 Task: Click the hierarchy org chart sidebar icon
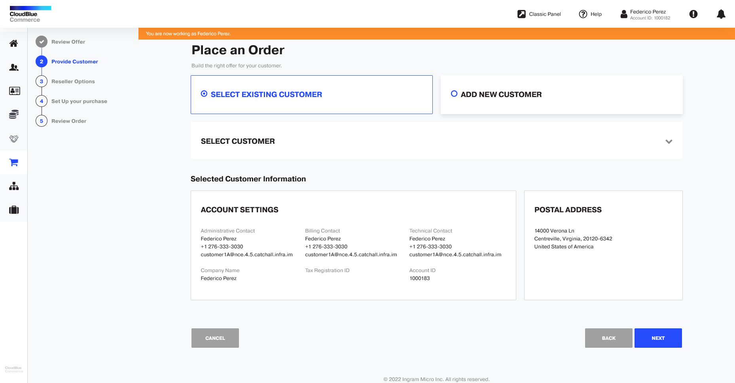click(14, 186)
